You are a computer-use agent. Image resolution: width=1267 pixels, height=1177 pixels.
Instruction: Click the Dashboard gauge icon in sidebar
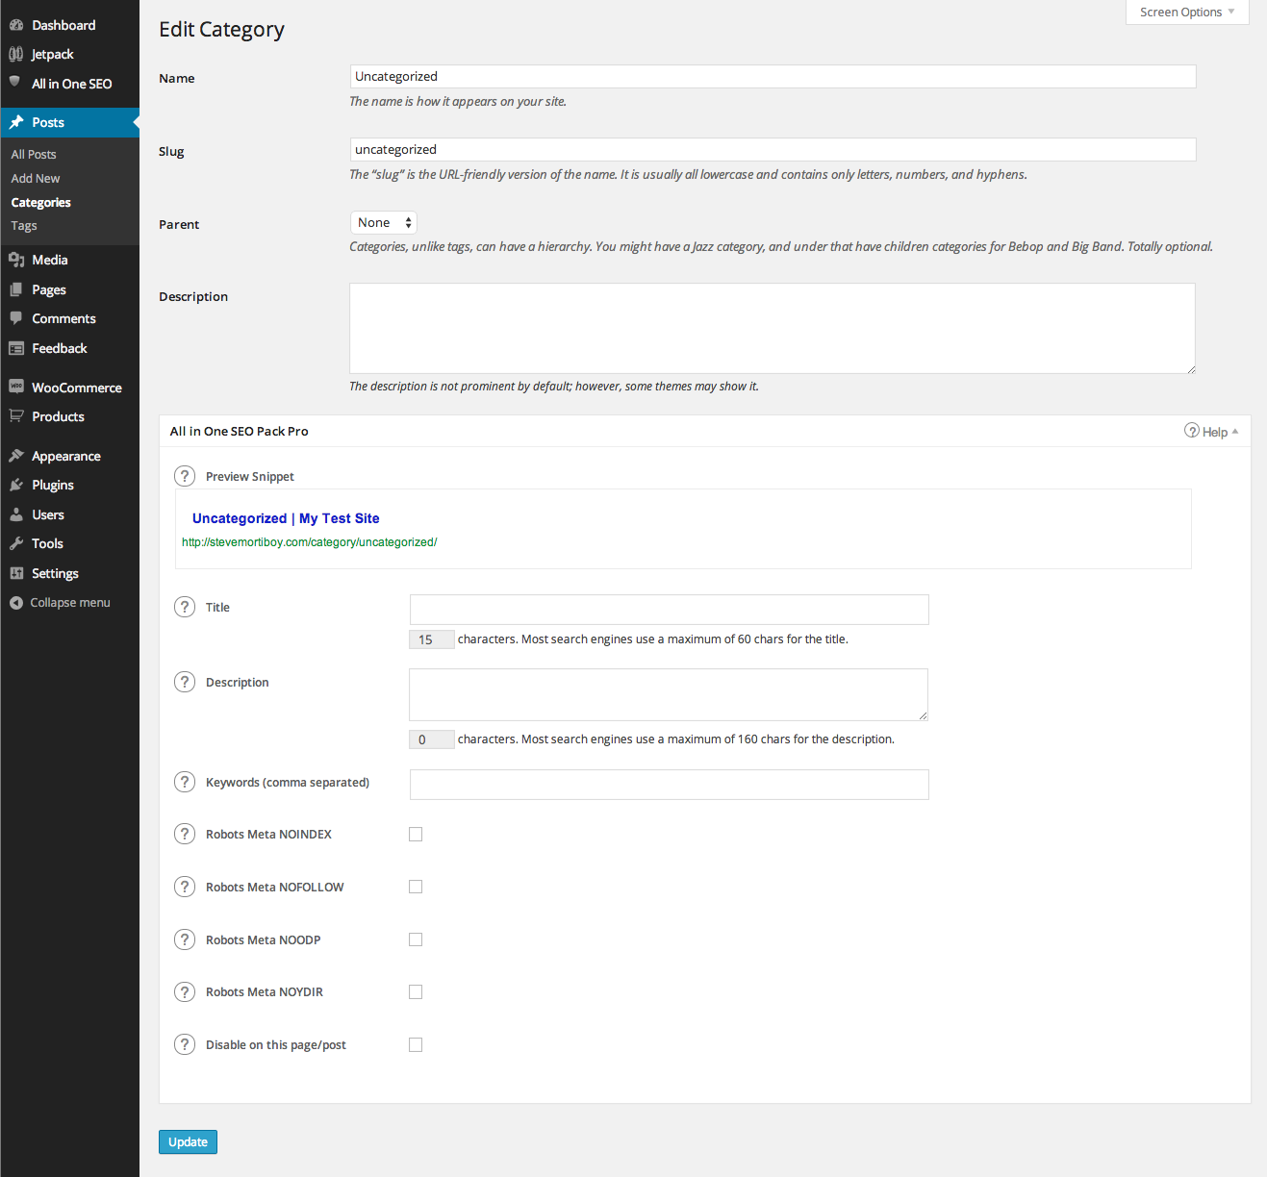(16, 25)
